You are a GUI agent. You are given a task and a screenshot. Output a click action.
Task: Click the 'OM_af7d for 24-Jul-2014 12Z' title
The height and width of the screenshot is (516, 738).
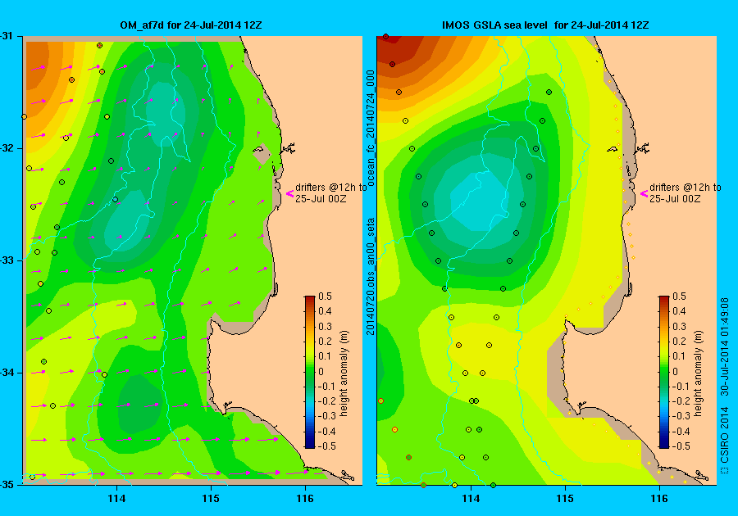(x=190, y=25)
